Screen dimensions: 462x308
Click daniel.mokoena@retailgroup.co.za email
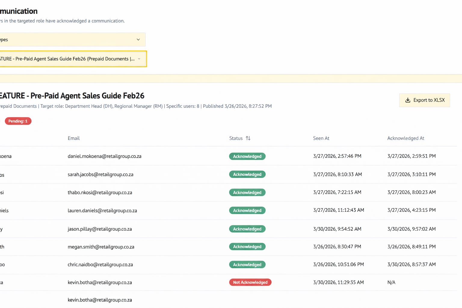tap(104, 156)
